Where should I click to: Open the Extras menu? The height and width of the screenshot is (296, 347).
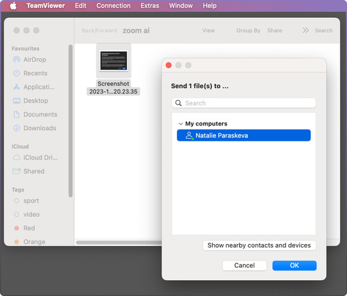point(149,5)
